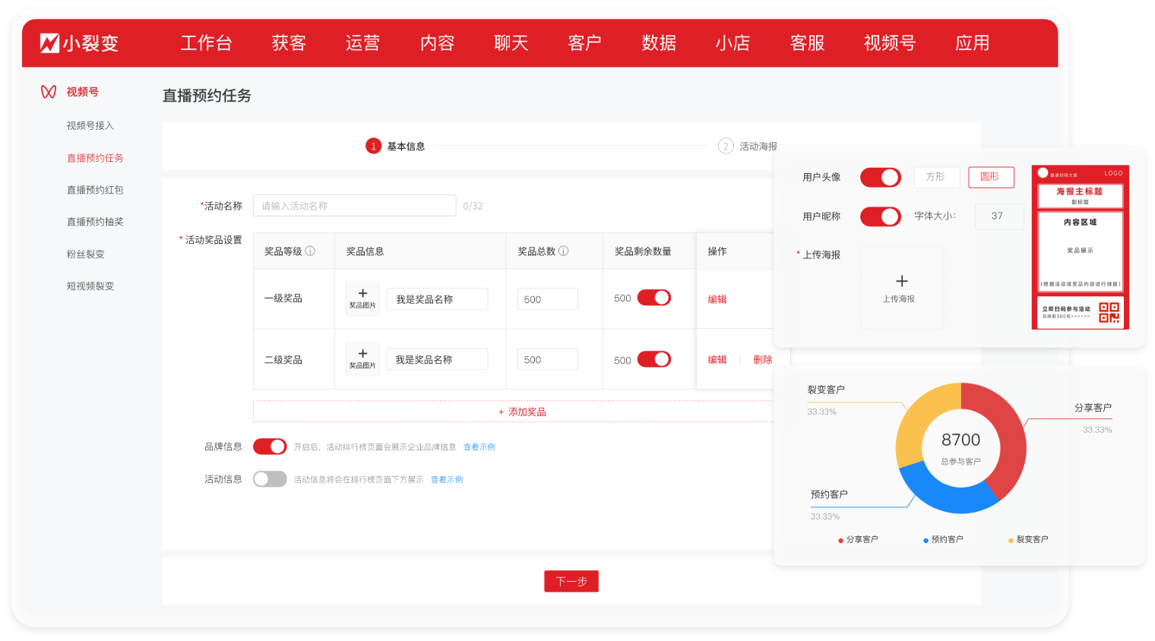Click info icon next to 奖品等级
Screen dimensions: 1155x641
point(310,251)
